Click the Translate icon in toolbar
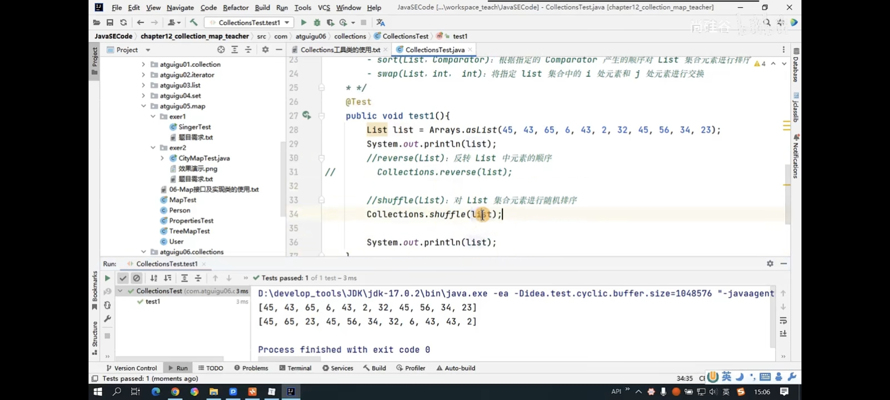The height and width of the screenshot is (400, 890). (x=381, y=22)
